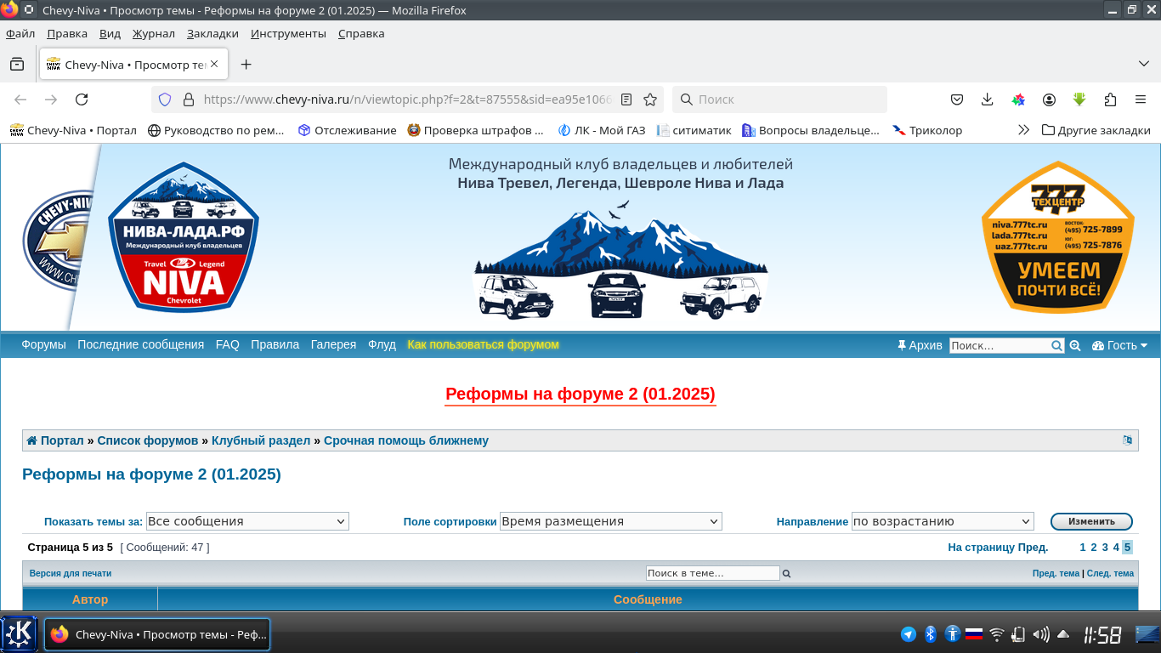Open the Файл menu

tap(20, 34)
